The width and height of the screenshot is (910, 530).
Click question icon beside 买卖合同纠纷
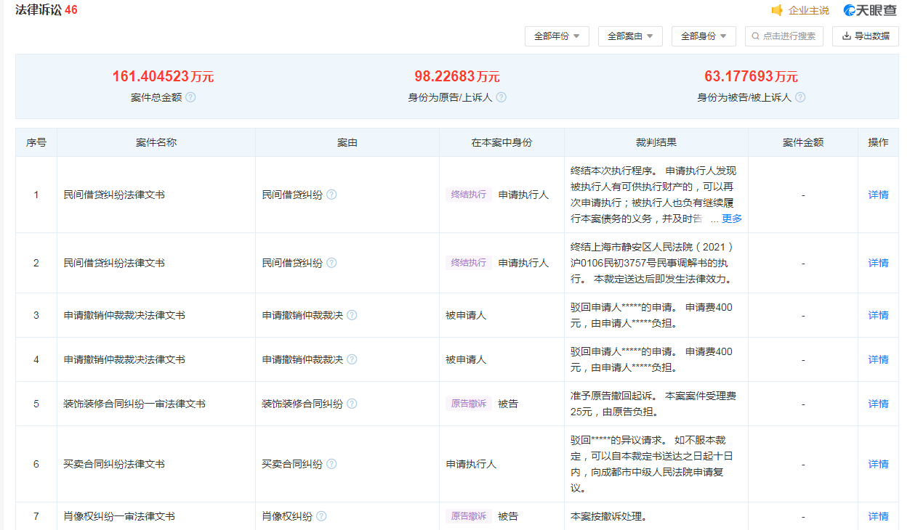[x=331, y=464]
